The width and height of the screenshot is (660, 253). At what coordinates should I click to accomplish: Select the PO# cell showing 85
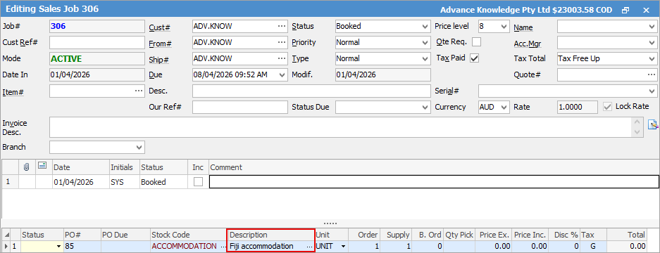pos(82,246)
